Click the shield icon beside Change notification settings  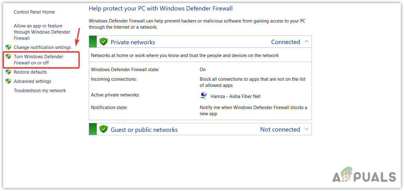point(8,47)
